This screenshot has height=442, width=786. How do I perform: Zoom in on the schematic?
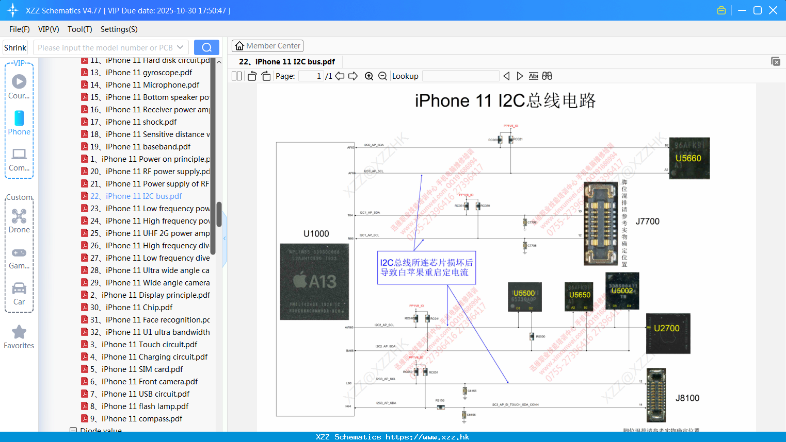369,76
